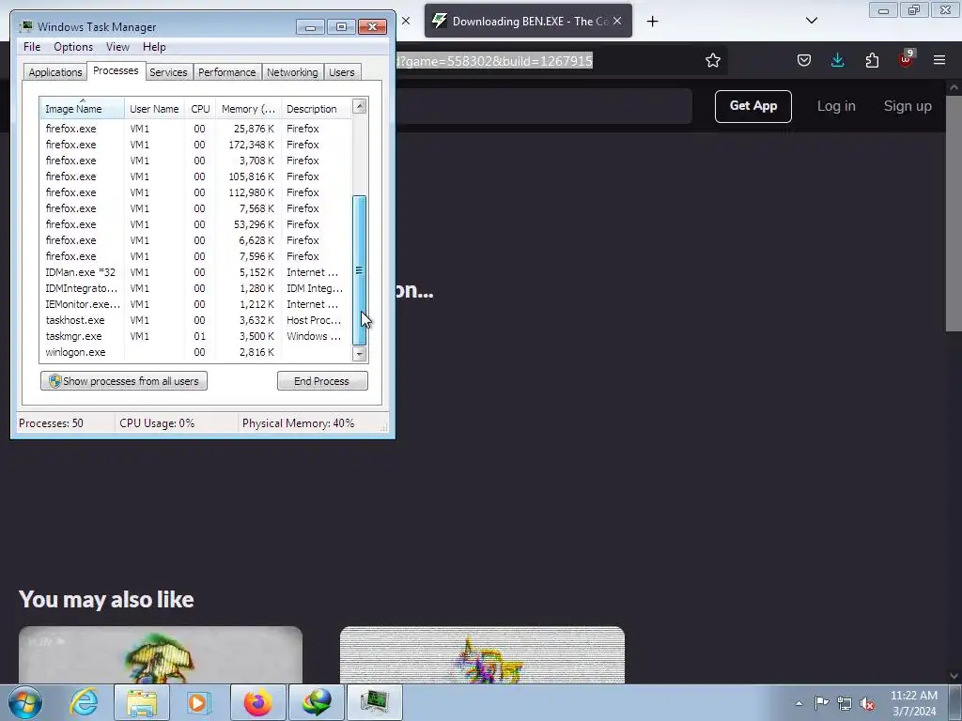This screenshot has height=721, width=962.
Task: Show hidden system tray icons arrow
Action: pos(799,703)
